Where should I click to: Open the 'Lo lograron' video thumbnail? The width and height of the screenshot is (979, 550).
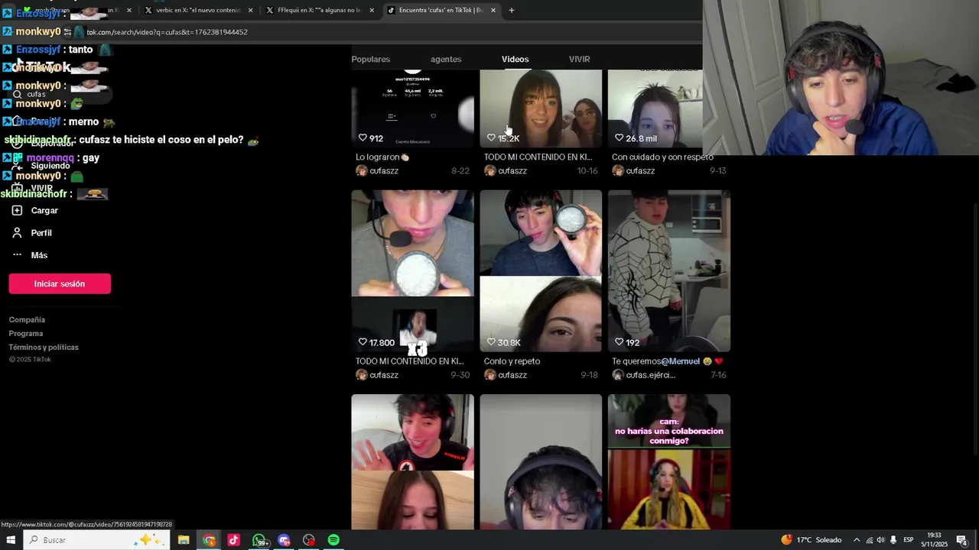(x=412, y=108)
